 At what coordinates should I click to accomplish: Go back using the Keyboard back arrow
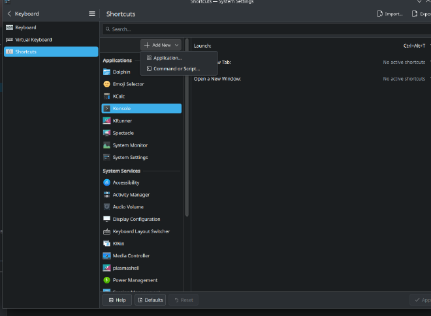click(9, 13)
